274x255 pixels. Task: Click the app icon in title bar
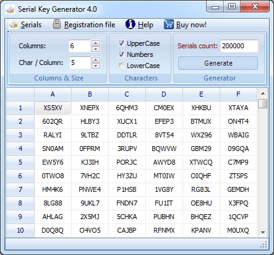click(10, 9)
